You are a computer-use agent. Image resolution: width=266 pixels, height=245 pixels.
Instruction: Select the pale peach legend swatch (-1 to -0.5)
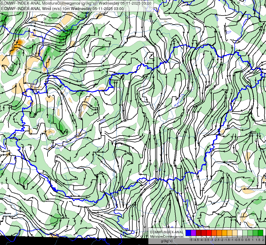pyautogui.click(x=235, y=233)
